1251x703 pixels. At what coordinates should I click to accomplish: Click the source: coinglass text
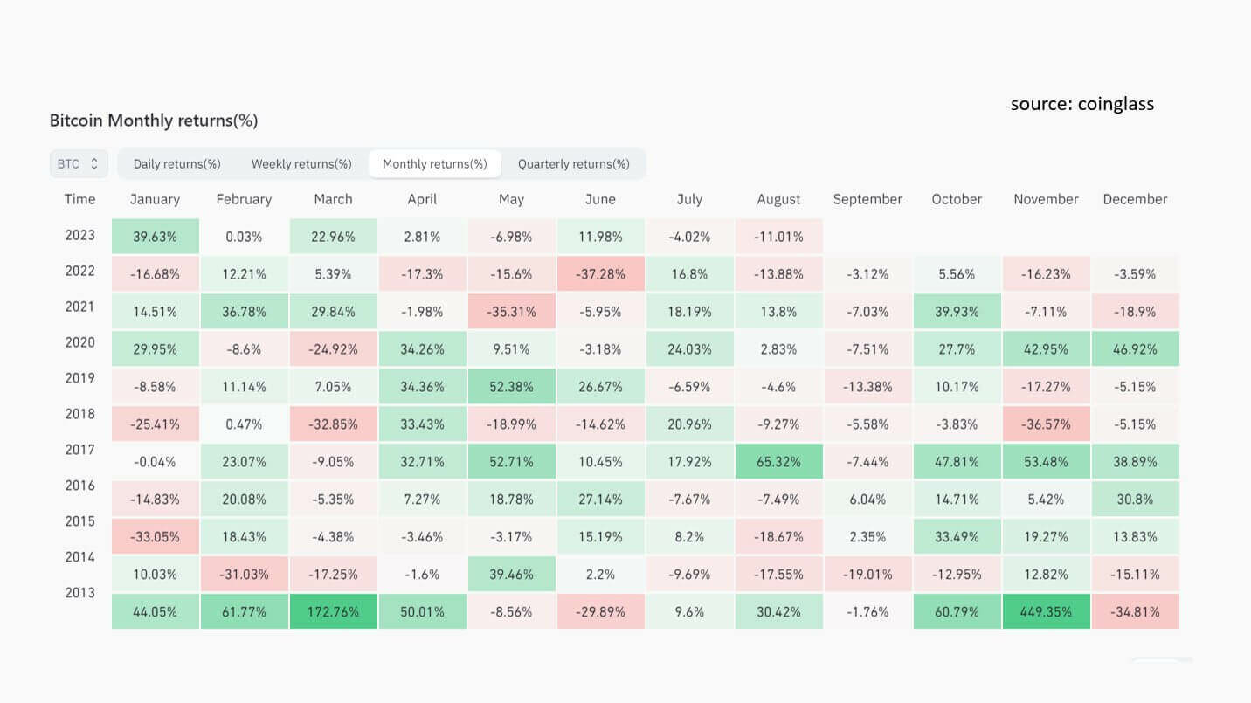click(1082, 104)
